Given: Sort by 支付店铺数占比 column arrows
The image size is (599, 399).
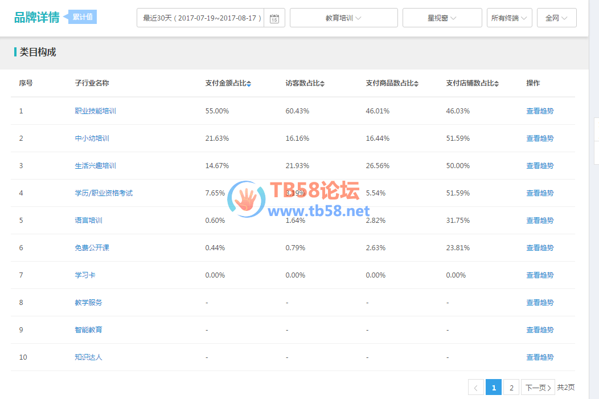Looking at the screenshot, I should pyautogui.click(x=497, y=84).
